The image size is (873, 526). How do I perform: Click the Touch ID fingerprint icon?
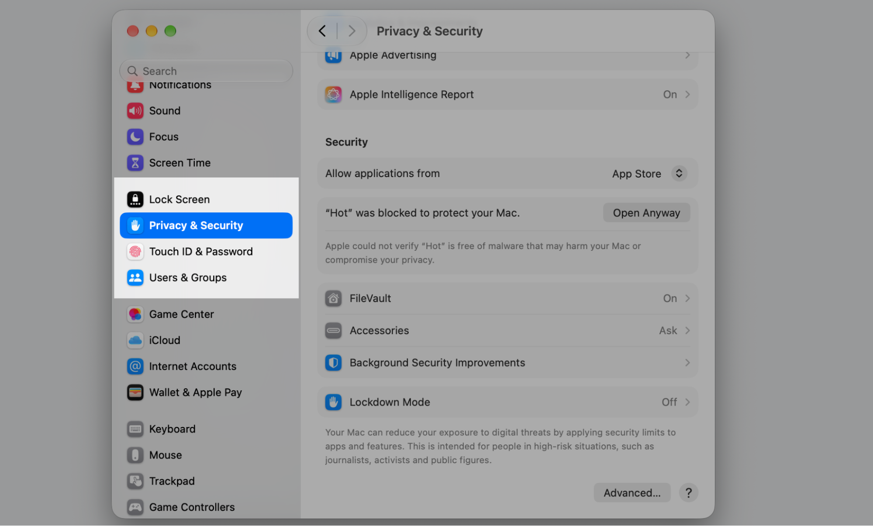coord(135,252)
